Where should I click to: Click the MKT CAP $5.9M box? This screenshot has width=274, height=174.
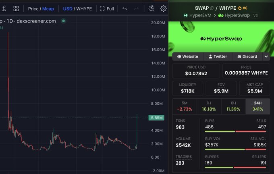click(255, 88)
